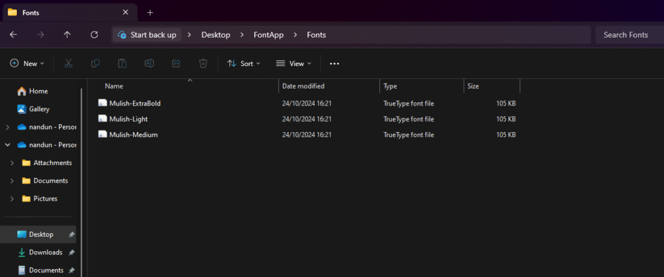Unpin Desktop using its pin icon
This screenshot has width=664, height=277.
(x=71, y=234)
